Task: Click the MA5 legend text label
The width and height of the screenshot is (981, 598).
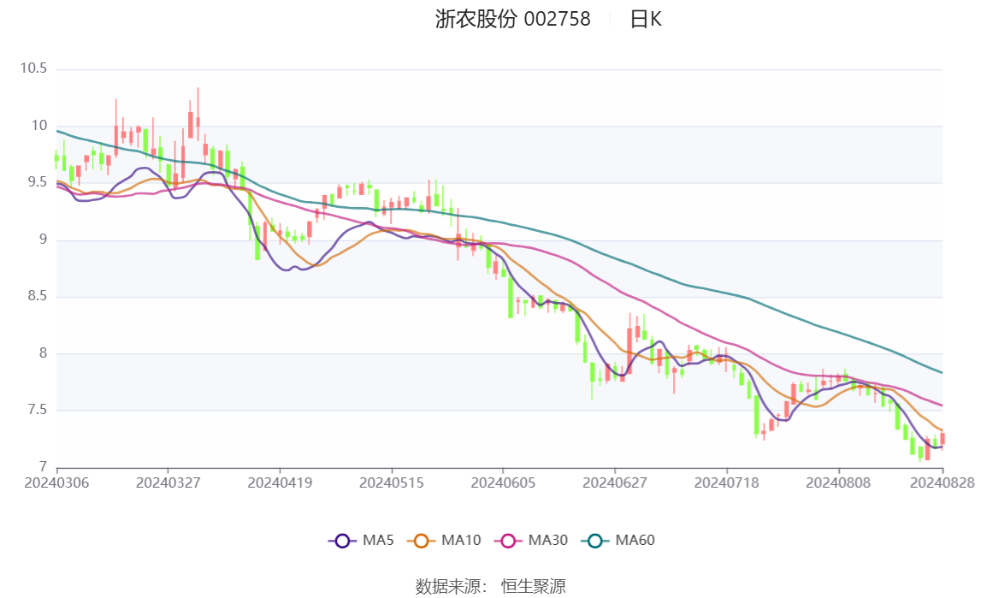Action: coord(378,541)
